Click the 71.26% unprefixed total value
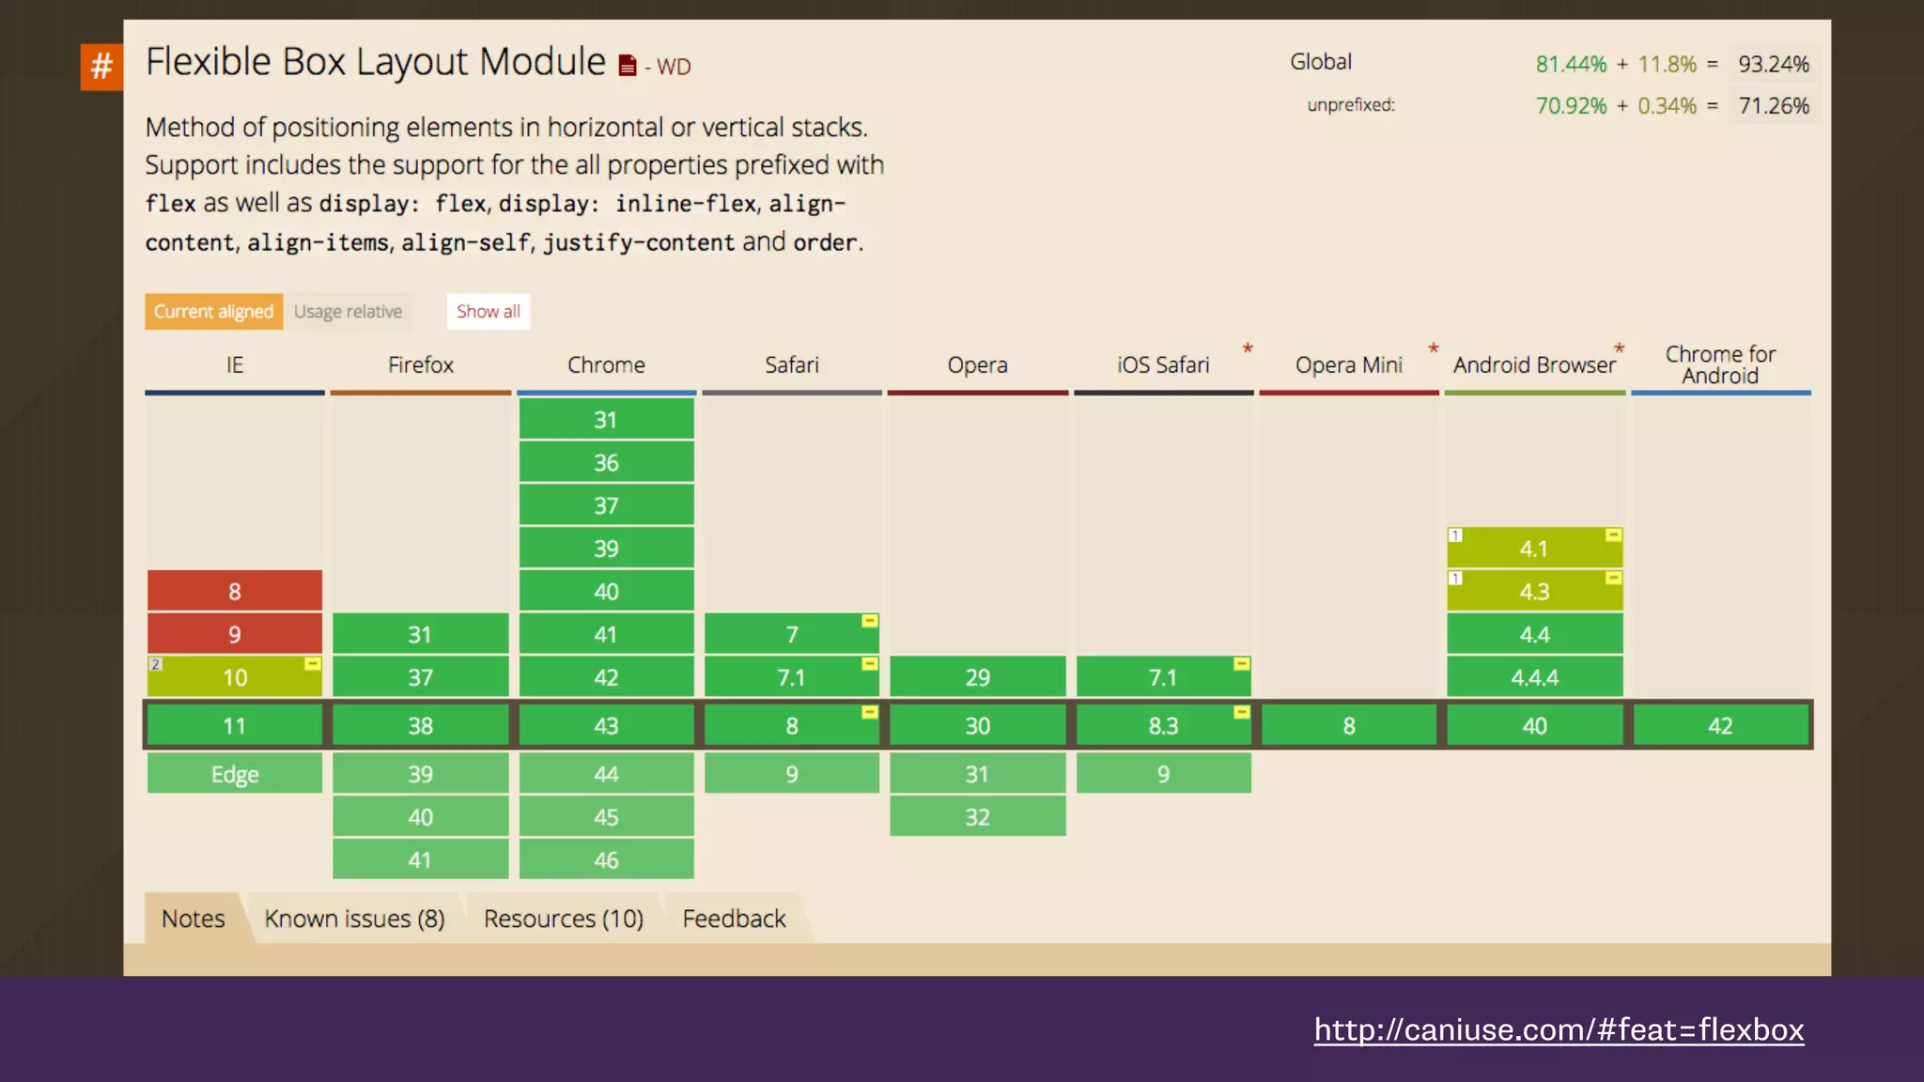 click(1774, 105)
